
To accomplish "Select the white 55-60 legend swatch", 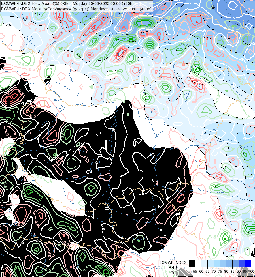I will point(198,263).
